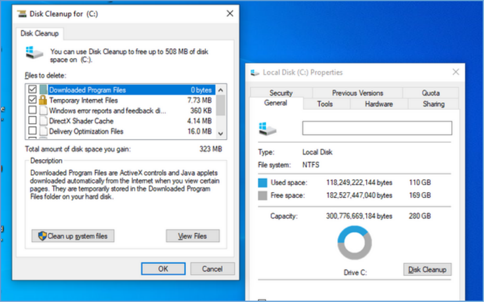Click the lock icon next to Temporary Internet Files
The image size is (485, 303).
[x=43, y=100]
